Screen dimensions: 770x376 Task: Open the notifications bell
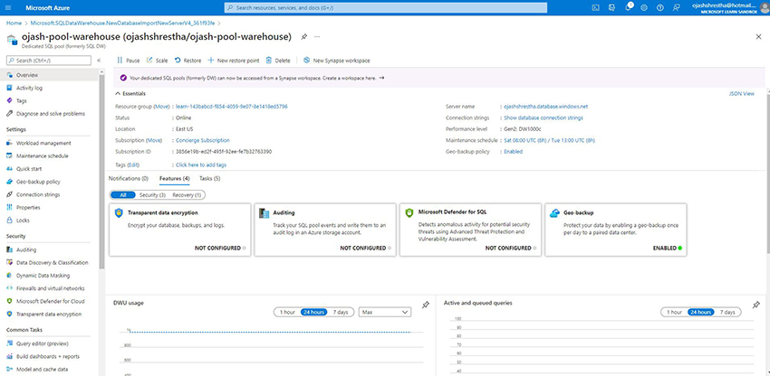[628, 7]
